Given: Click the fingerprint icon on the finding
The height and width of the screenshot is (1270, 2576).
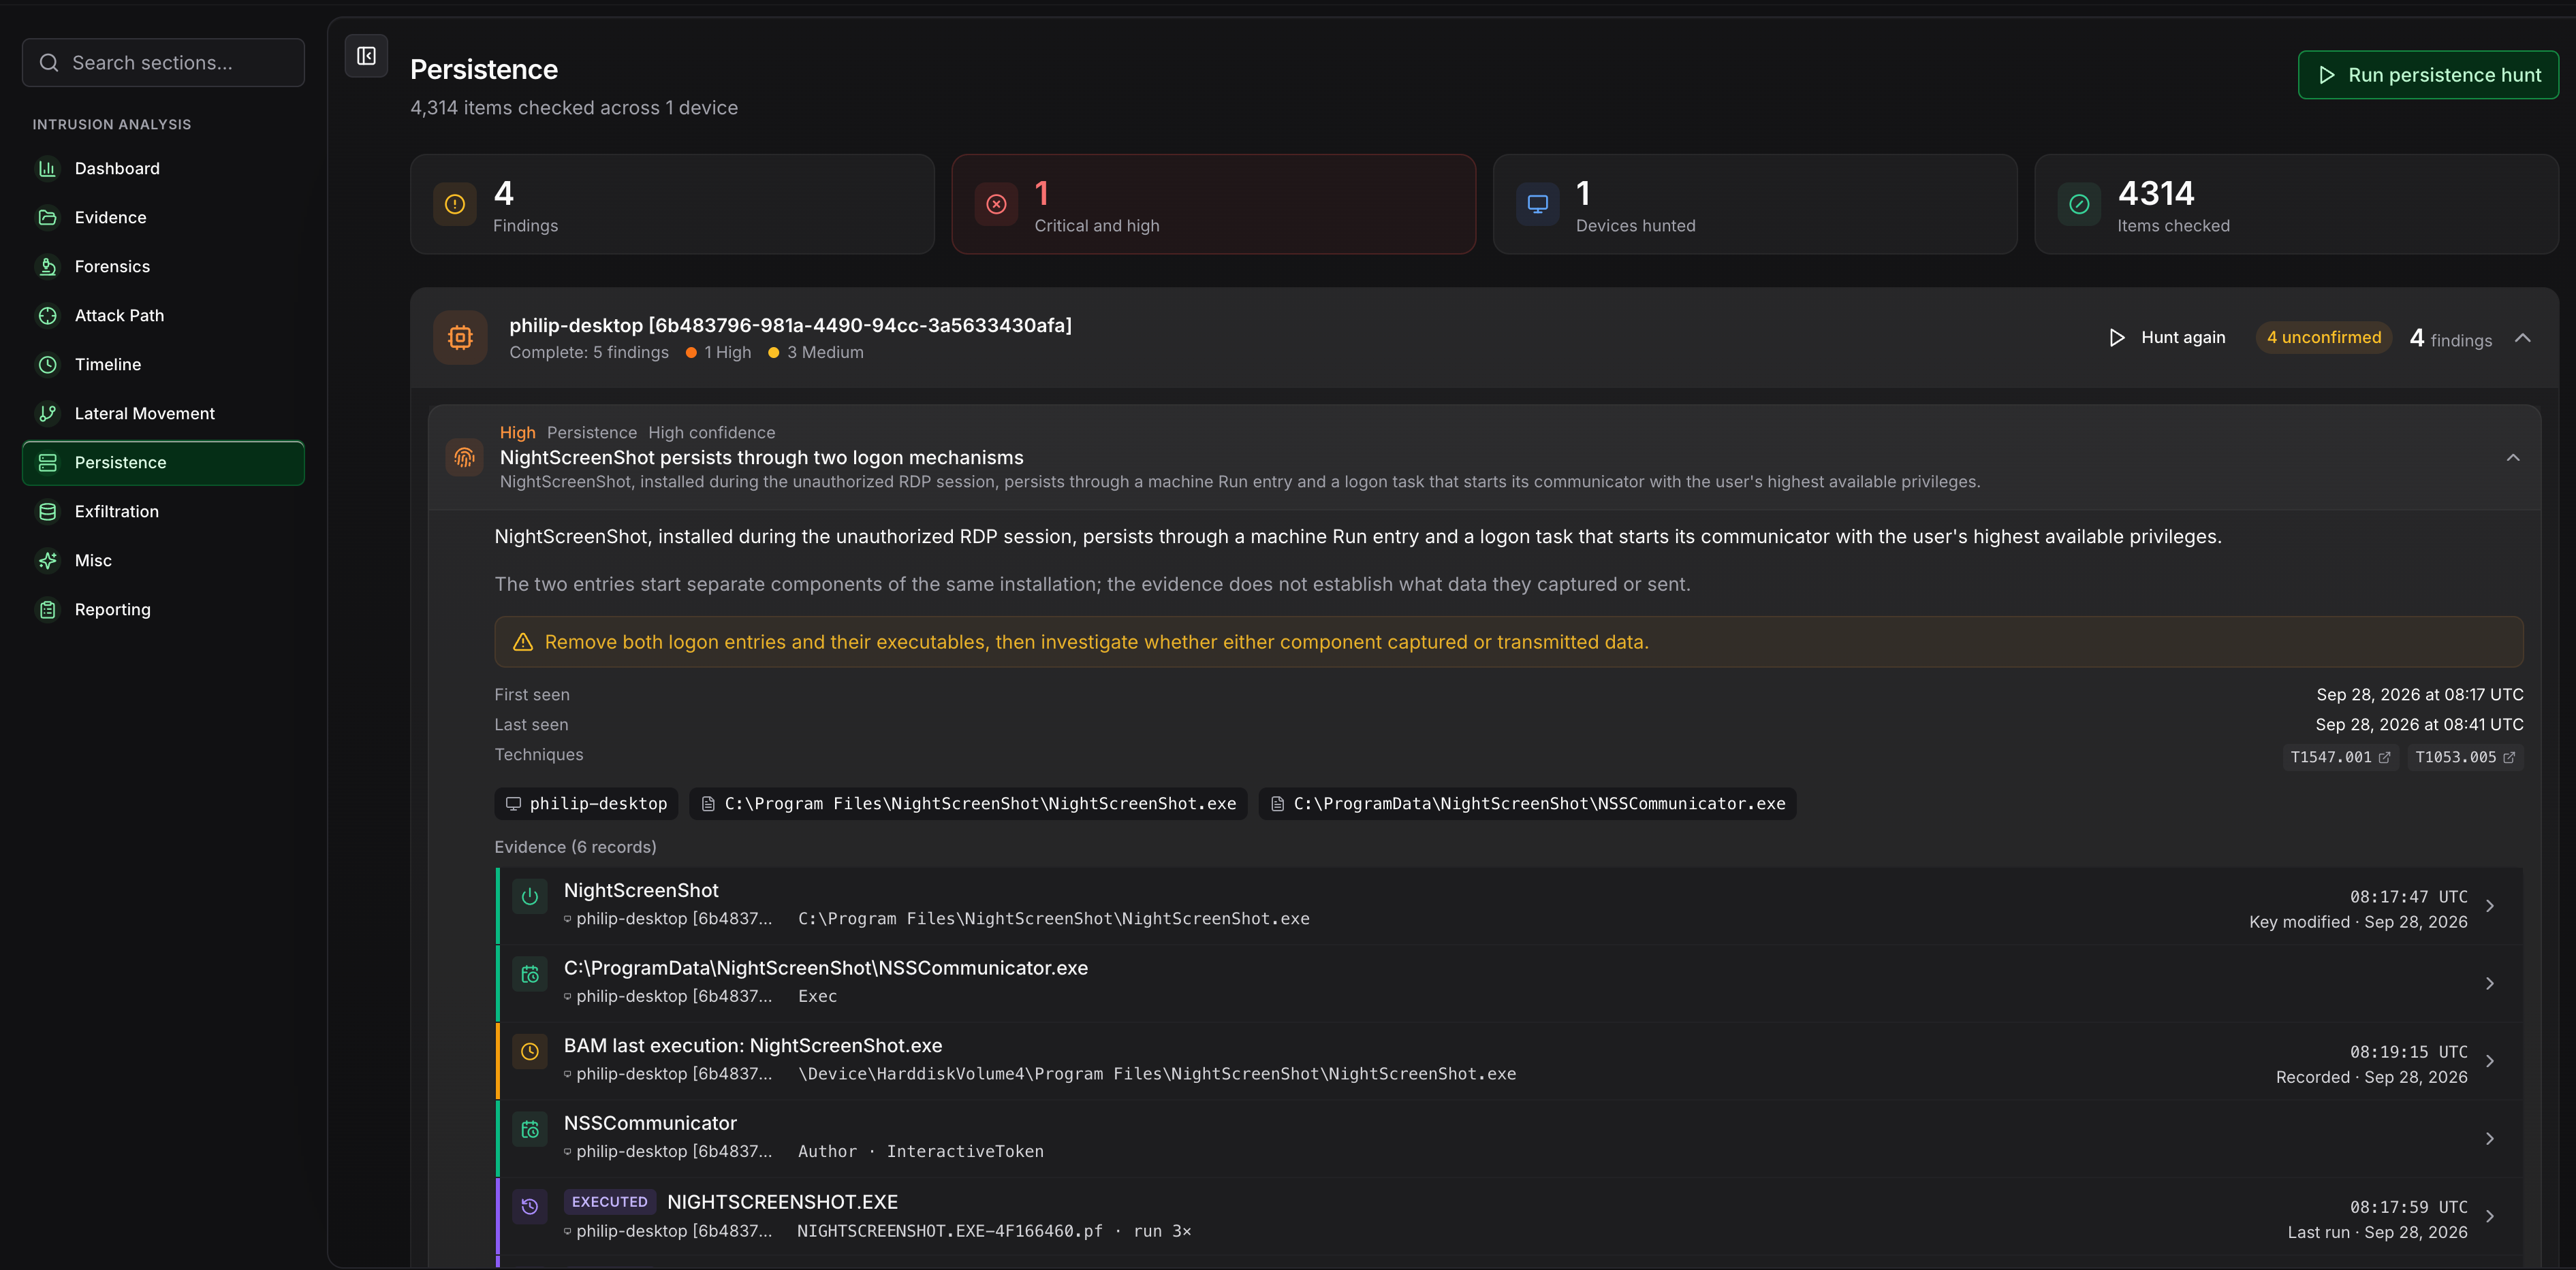Looking at the screenshot, I should [x=464, y=457].
